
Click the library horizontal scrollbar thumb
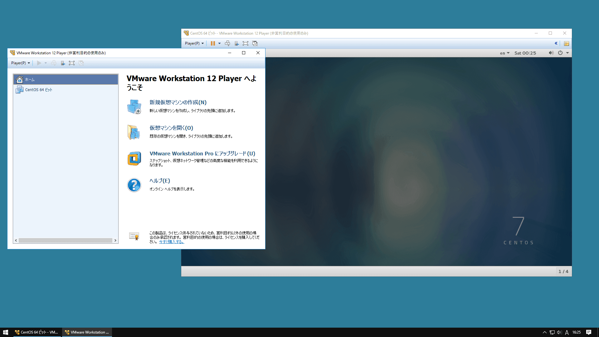pos(66,240)
